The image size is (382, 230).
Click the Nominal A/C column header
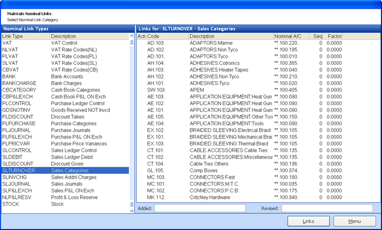click(289, 36)
